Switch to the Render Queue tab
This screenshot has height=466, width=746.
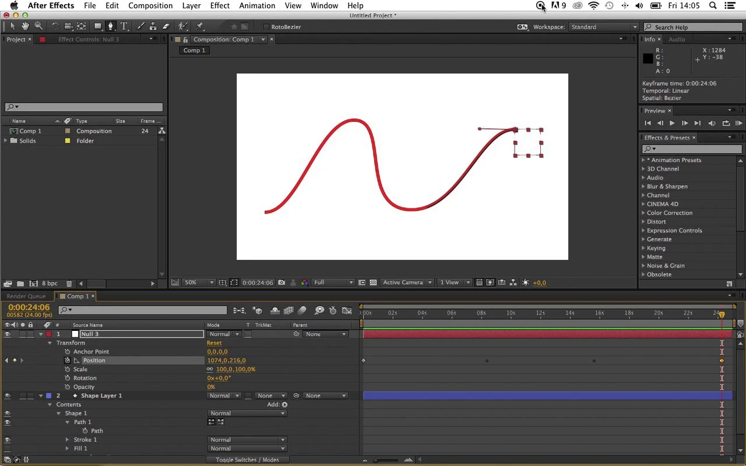coord(26,296)
